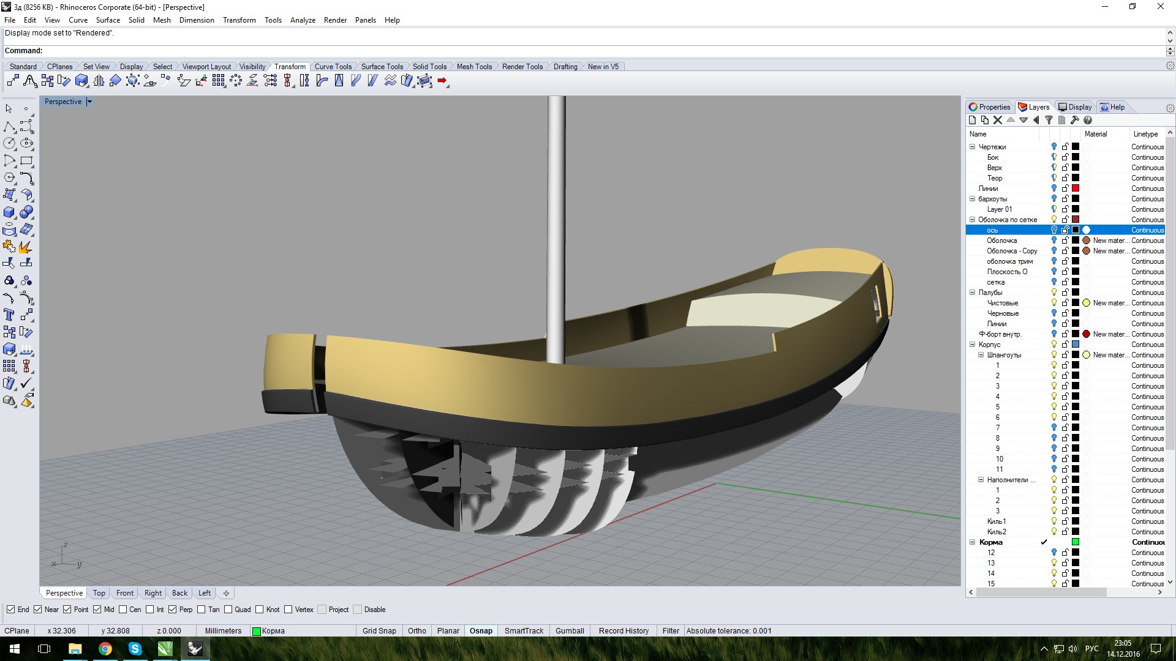This screenshot has height=661, width=1176.
Task: Add a new viewport tab with plus button
Action: [226, 593]
